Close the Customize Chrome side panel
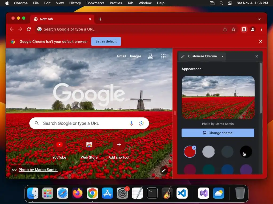 click(x=257, y=56)
